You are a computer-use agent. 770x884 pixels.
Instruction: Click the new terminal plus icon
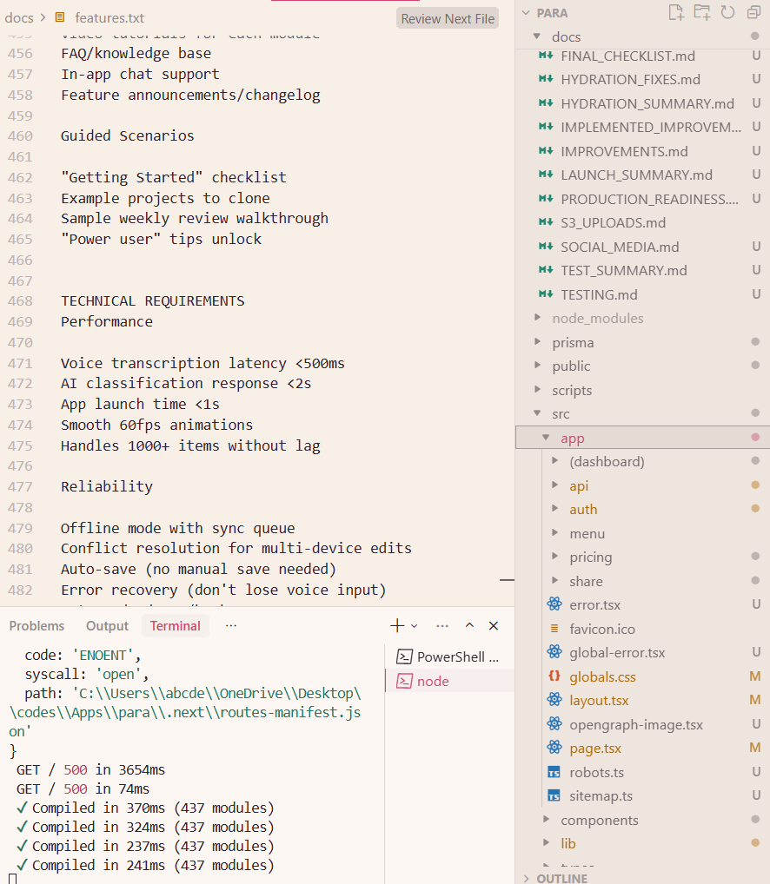click(x=397, y=626)
